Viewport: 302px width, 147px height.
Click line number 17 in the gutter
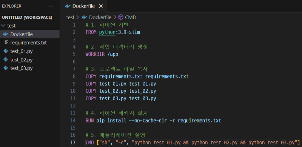73,142
